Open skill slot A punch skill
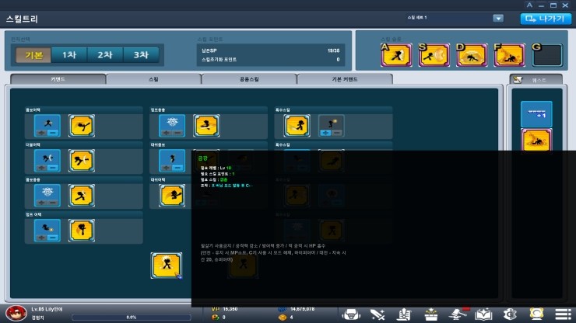576x323 pixels. click(396, 55)
